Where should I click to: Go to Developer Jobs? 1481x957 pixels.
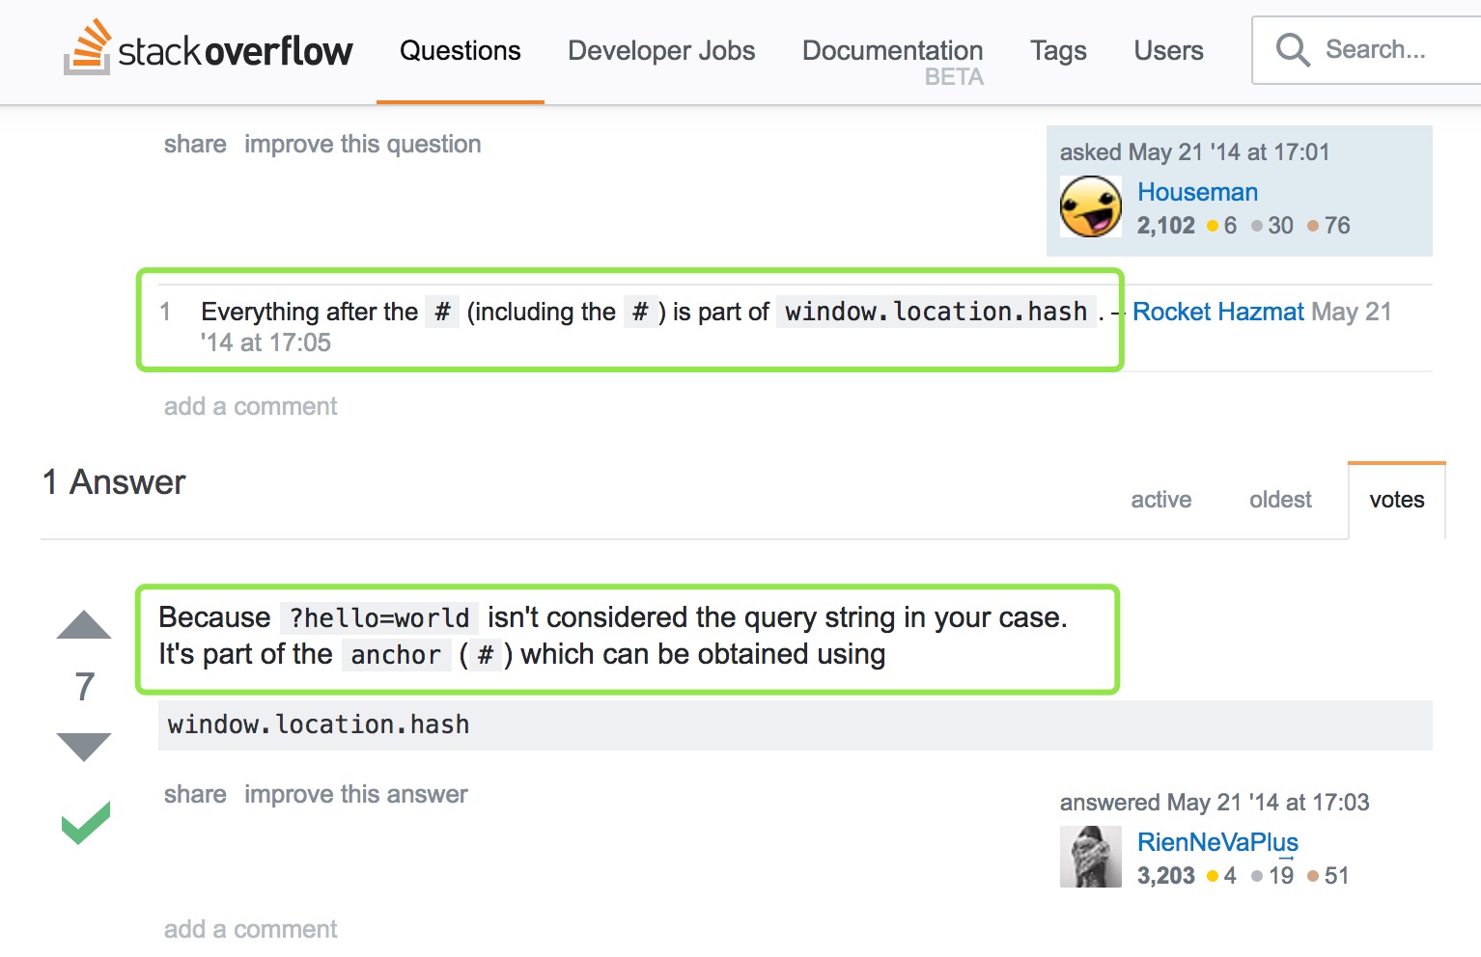[x=661, y=50]
